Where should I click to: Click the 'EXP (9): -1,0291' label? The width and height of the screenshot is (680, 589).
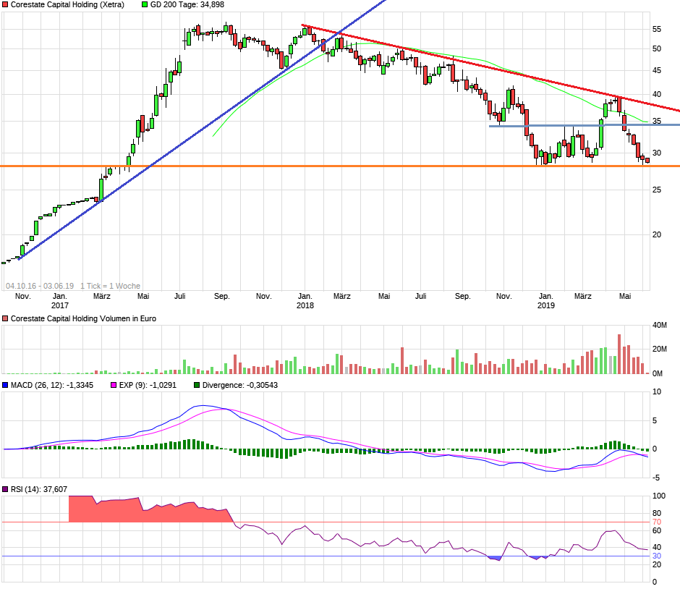point(148,385)
